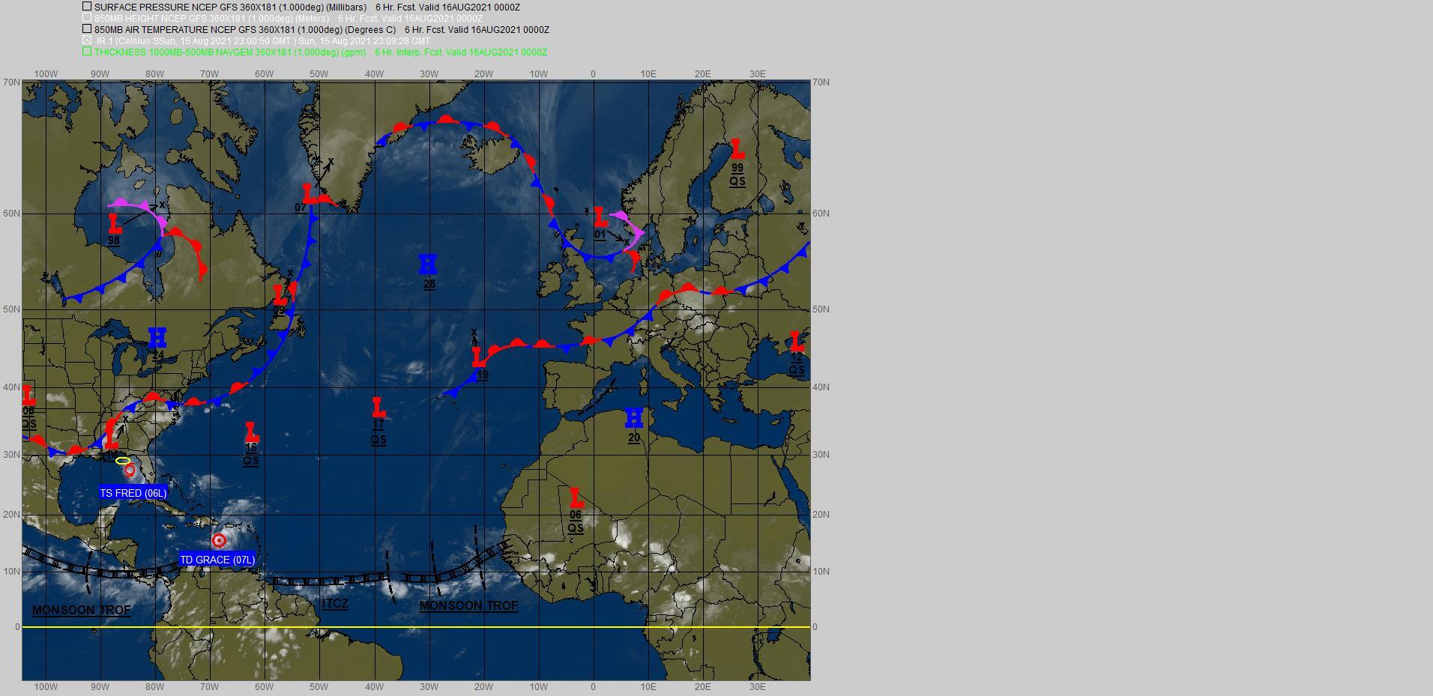Click the ITCZ label on the map
The height and width of the screenshot is (696, 1433).
coord(335,604)
